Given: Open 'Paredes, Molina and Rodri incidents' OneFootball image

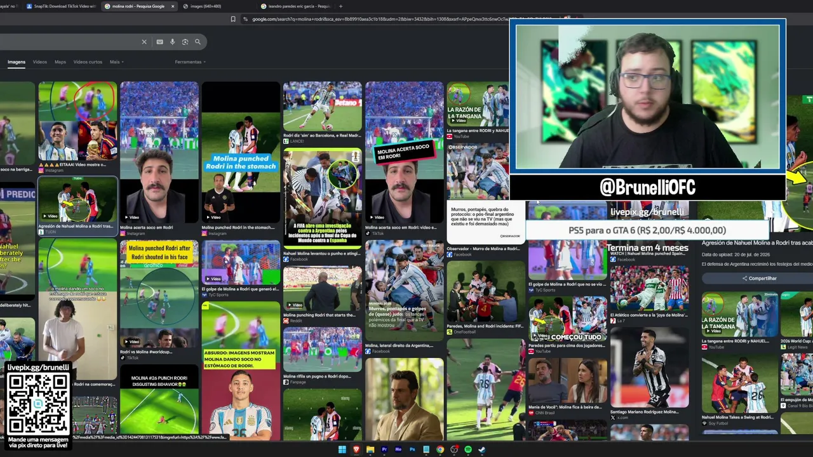Looking at the screenshot, I should tap(486, 291).
